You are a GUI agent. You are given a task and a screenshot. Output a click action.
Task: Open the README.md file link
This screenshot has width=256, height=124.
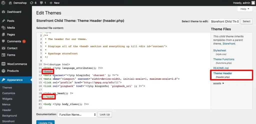[x=221, y=68]
